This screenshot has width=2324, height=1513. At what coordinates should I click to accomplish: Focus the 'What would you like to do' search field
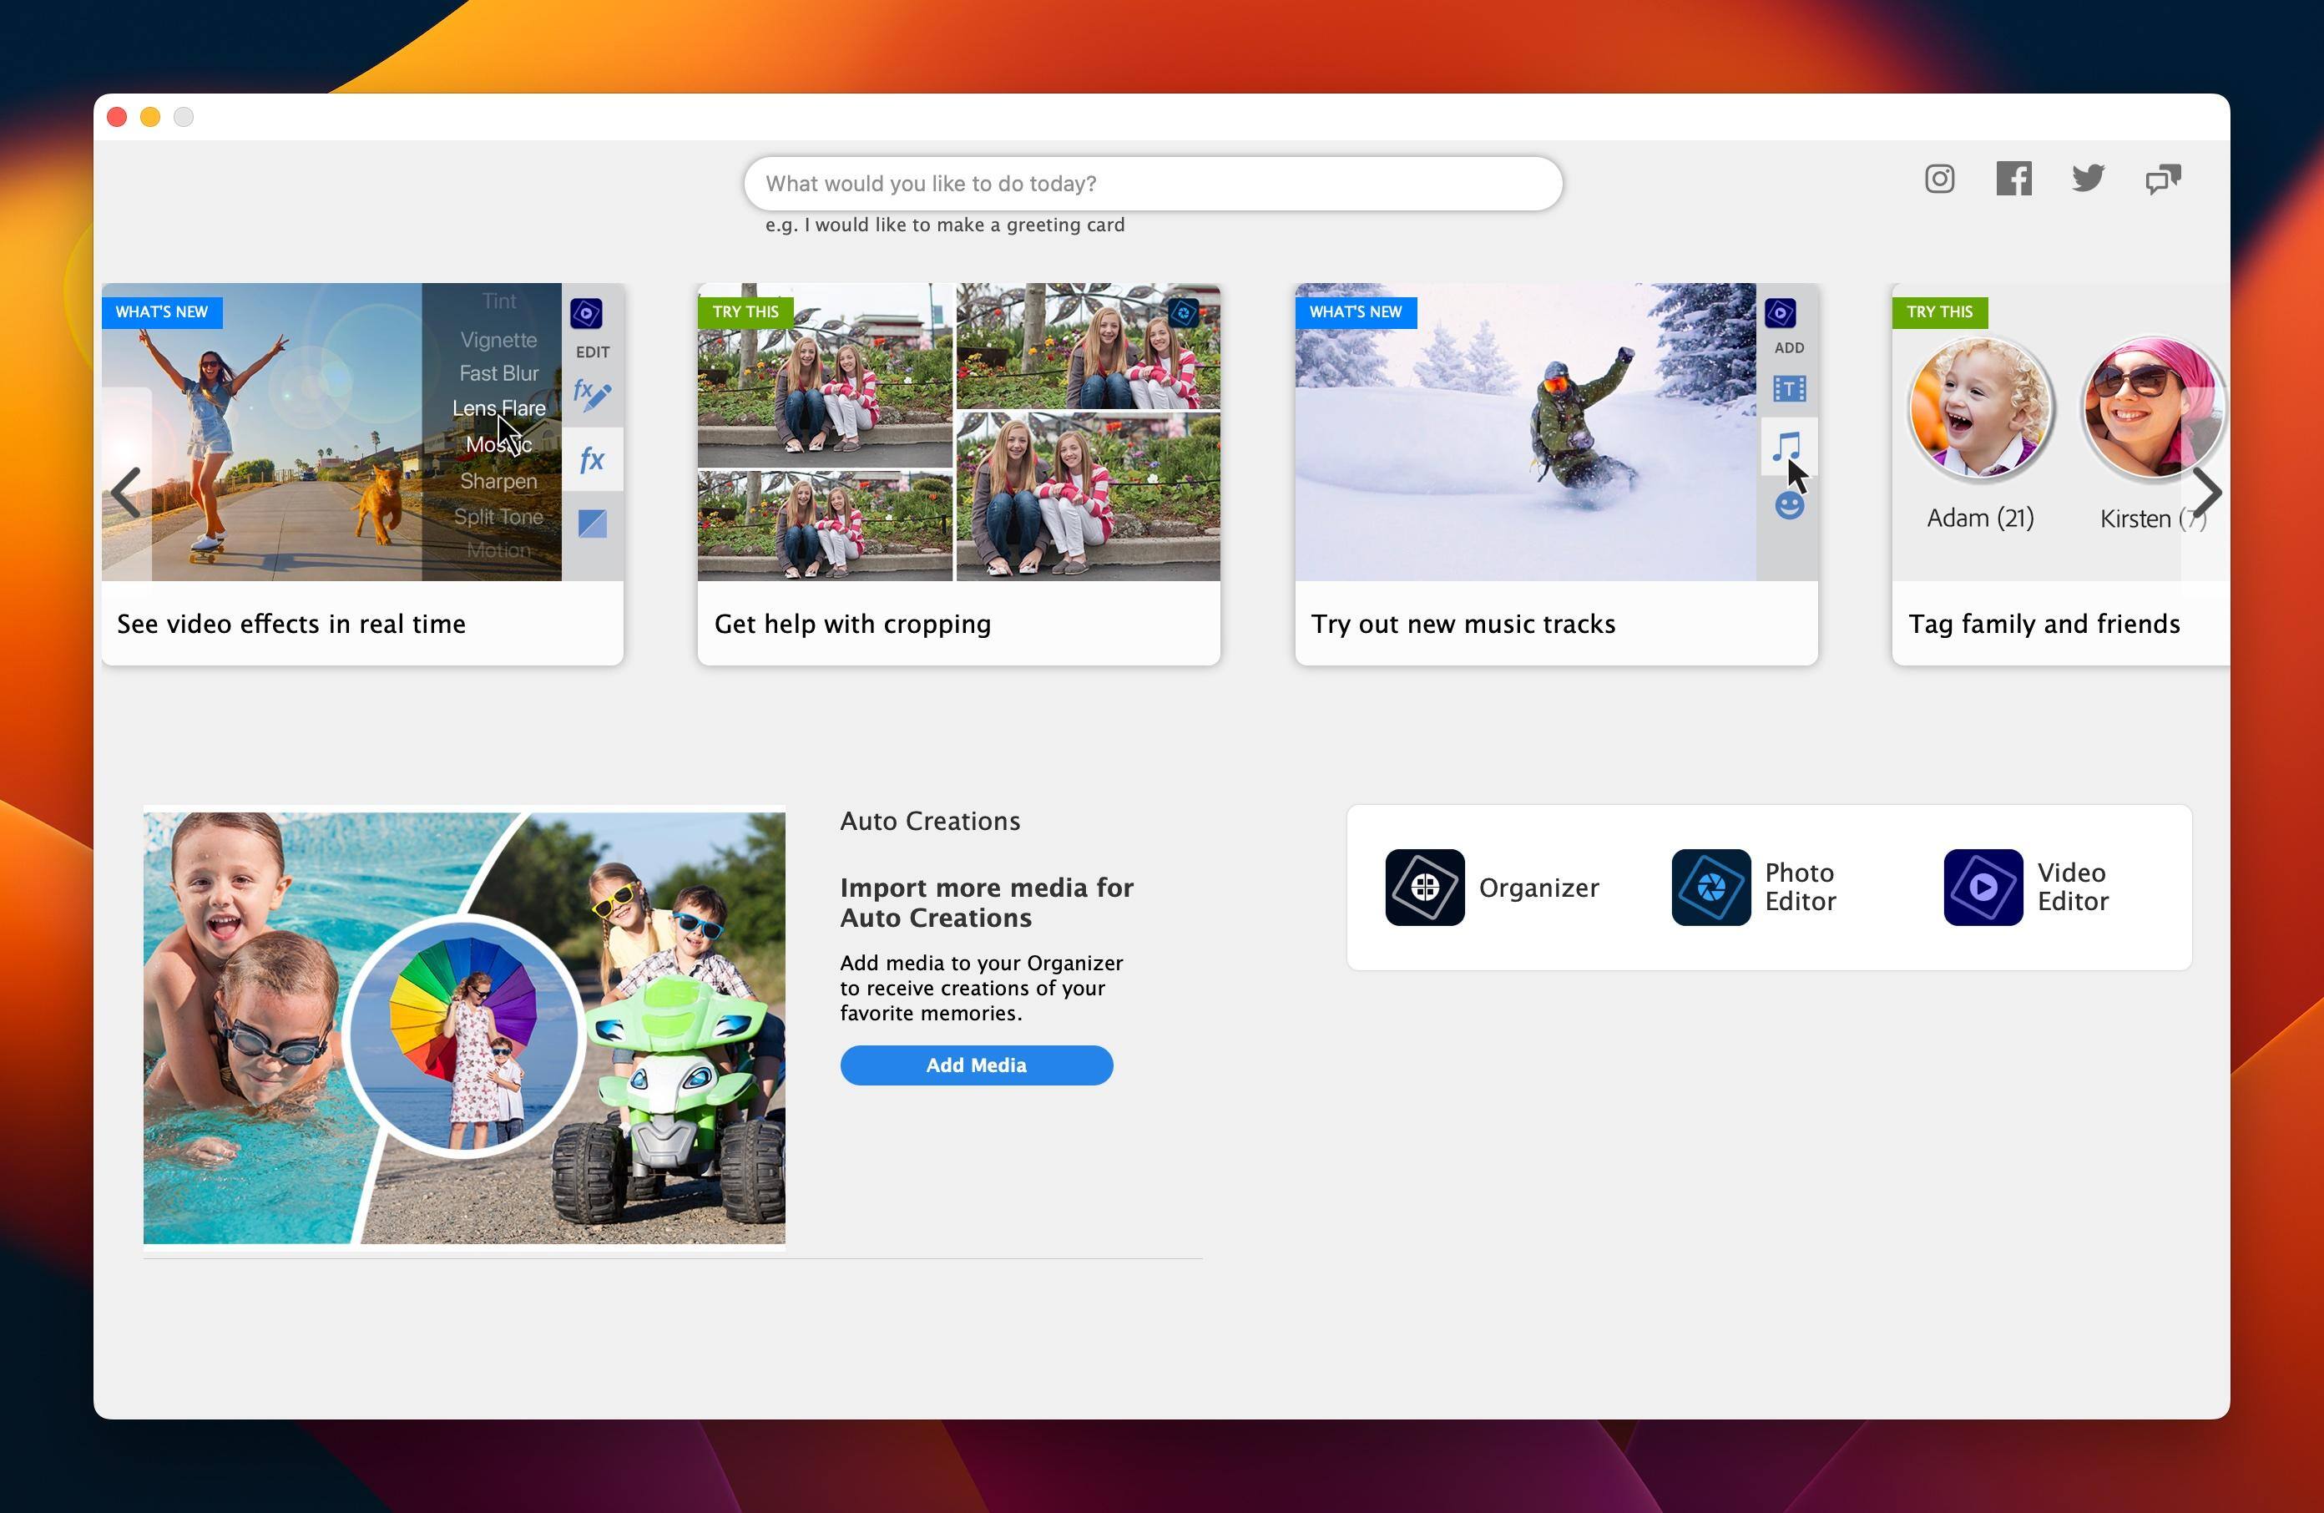[x=1152, y=184]
